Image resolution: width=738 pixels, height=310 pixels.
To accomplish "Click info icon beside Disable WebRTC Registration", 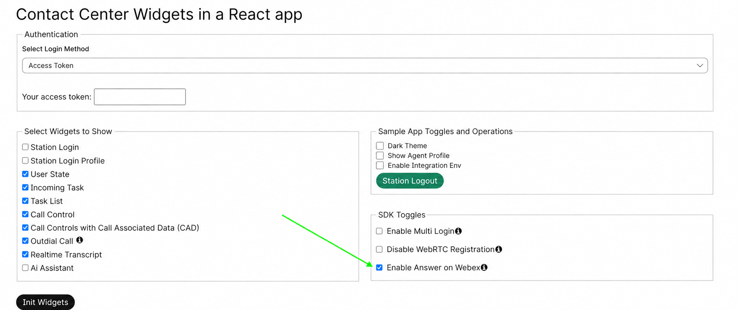I will (498, 249).
